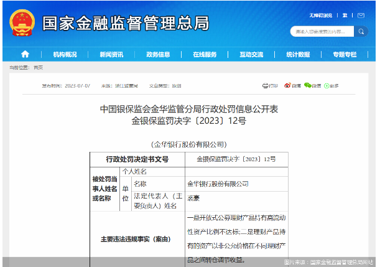Screen dimensions: 380x267
Task: Click the national emblem logo
Action: pyautogui.click(x=22, y=23)
